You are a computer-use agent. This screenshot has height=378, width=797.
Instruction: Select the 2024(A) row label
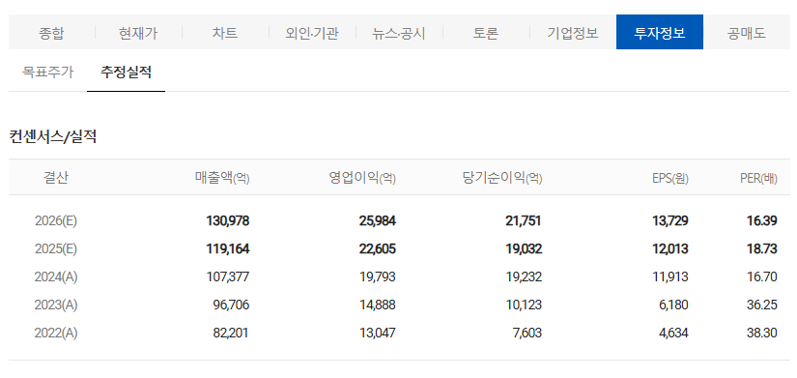tap(56, 276)
